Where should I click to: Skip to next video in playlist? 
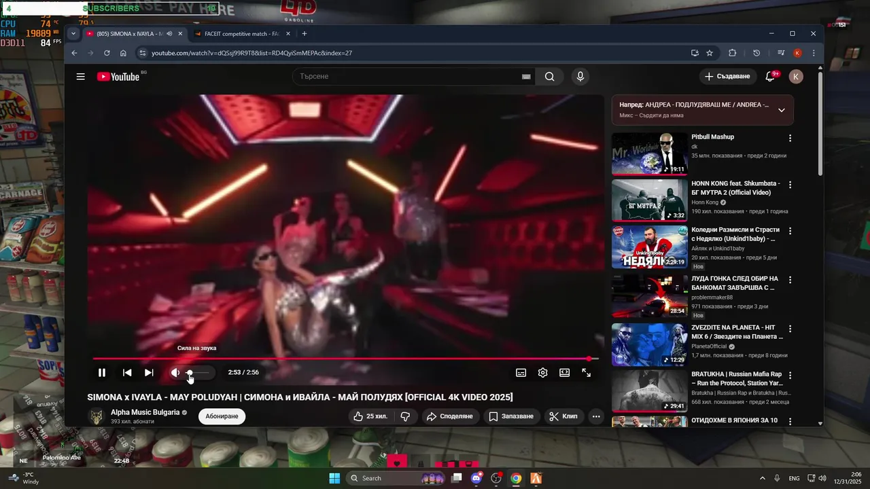point(149,372)
